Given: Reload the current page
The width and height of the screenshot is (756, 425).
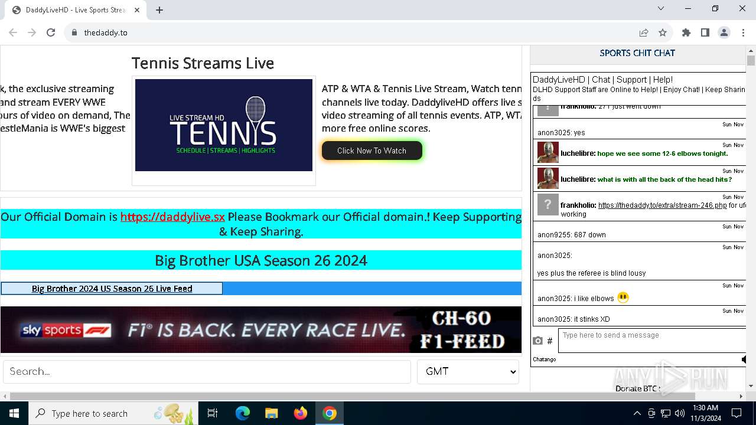Looking at the screenshot, I should pos(51,32).
